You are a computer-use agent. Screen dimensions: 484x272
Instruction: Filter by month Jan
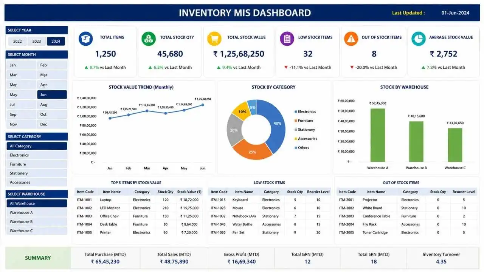[x=22, y=65]
